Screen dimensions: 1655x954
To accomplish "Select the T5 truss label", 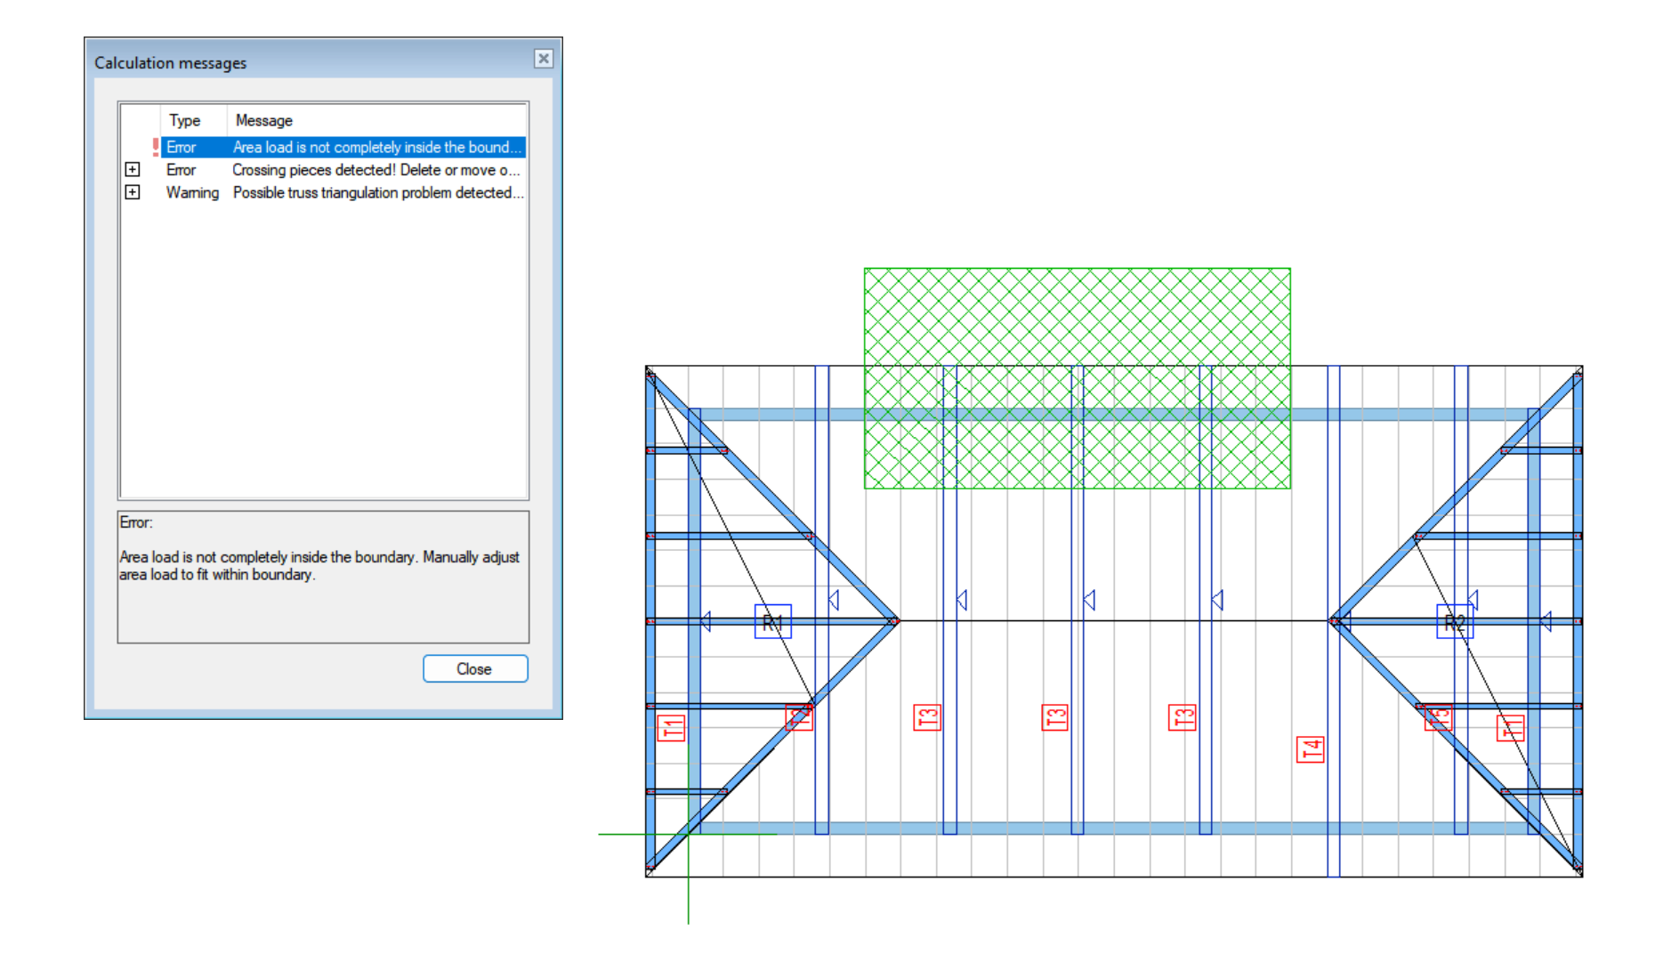I will pos(1438,717).
